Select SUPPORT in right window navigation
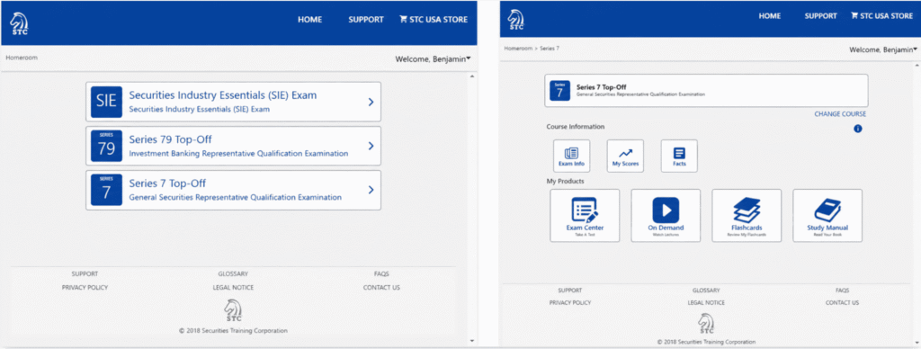Viewport: 921px width, 349px height. 820,16
